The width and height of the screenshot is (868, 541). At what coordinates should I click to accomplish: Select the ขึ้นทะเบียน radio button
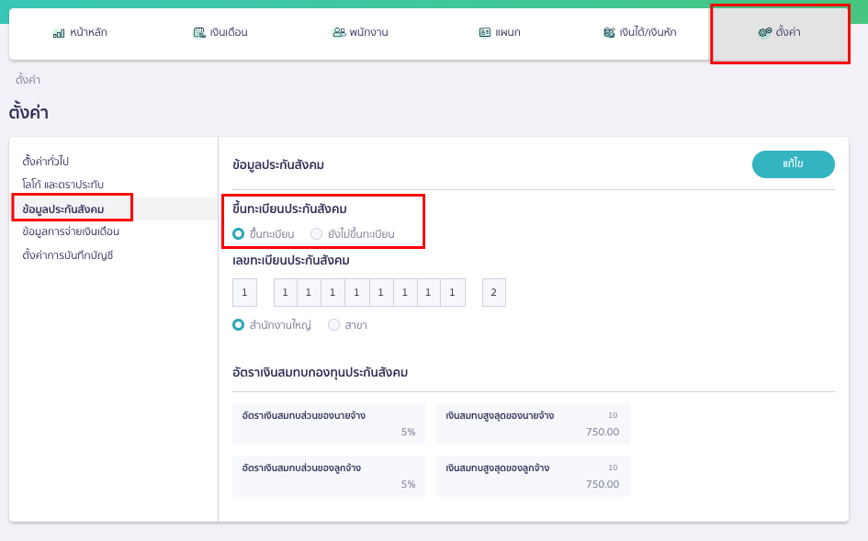click(x=239, y=234)
